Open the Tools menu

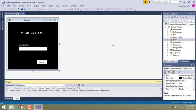(51, 6)
